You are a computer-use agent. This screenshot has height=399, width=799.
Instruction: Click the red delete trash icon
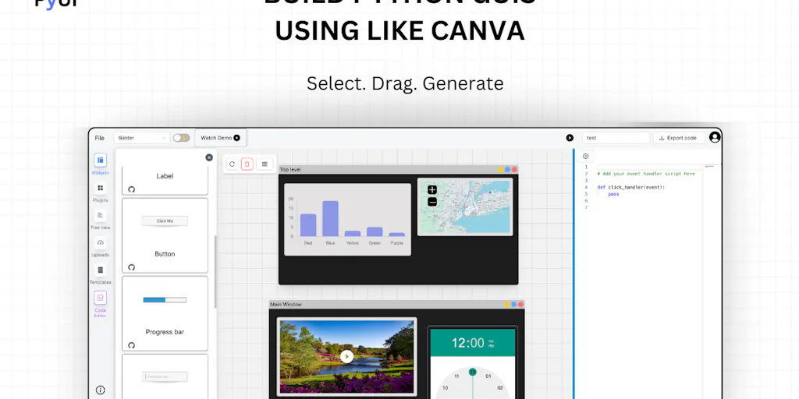tap(247, 164)
